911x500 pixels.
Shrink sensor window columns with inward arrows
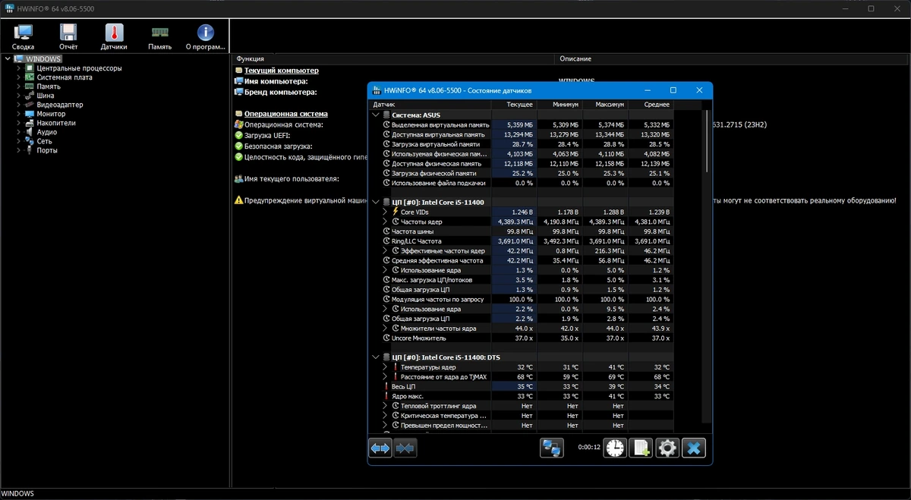coord(405,448)
